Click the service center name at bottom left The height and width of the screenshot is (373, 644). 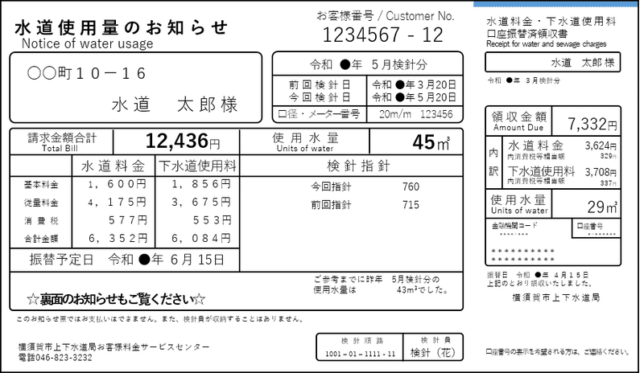coord(114,347)
